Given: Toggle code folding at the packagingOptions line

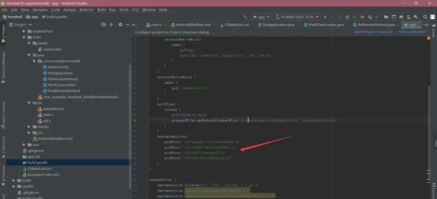Looking at the screenshot, I should coord(148,136).
